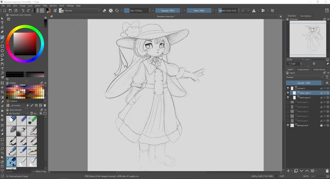
Task: Open vertical mirror options arrow
Action: pyautogui.click(x=268, y=11)
